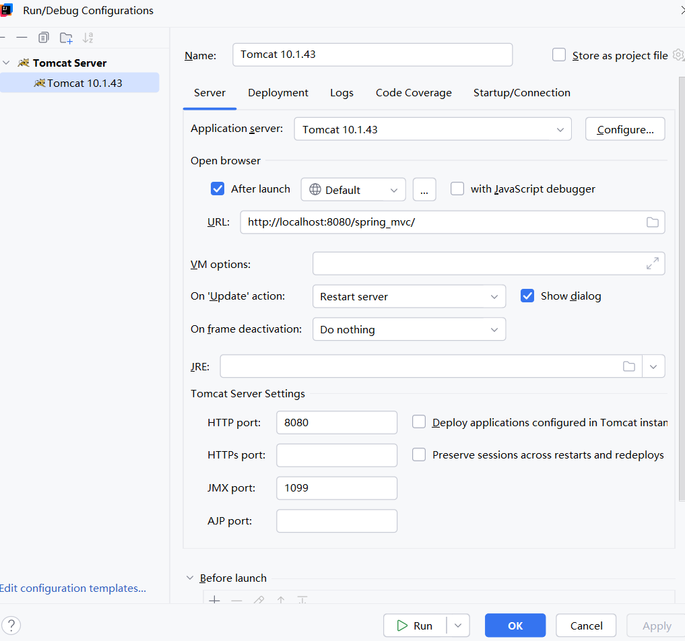
Task: Switch to the Startup/Connection tab
Action: click(521, 93)
